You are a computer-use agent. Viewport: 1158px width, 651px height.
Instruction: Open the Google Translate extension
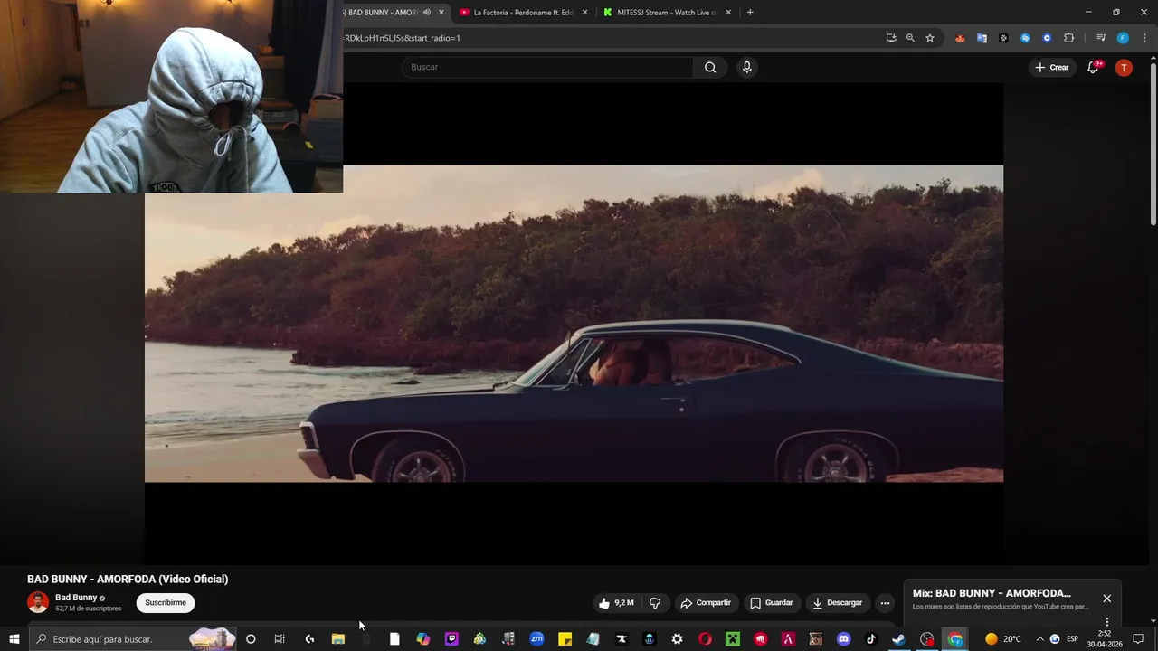[x=982, y=38]
